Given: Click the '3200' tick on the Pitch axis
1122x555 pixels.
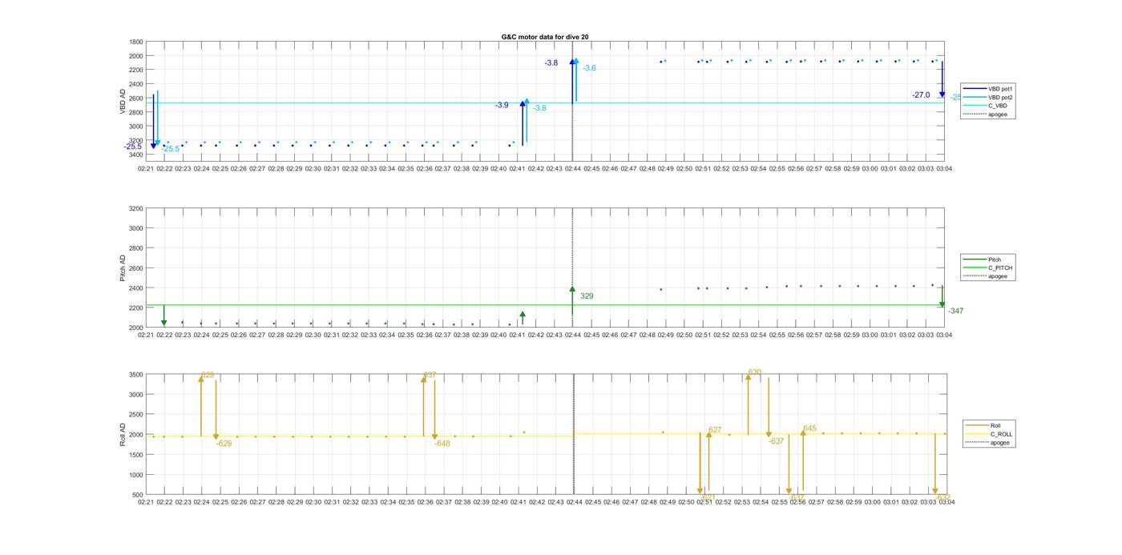Looking at the screenshot, I should (x=135, y=208).
